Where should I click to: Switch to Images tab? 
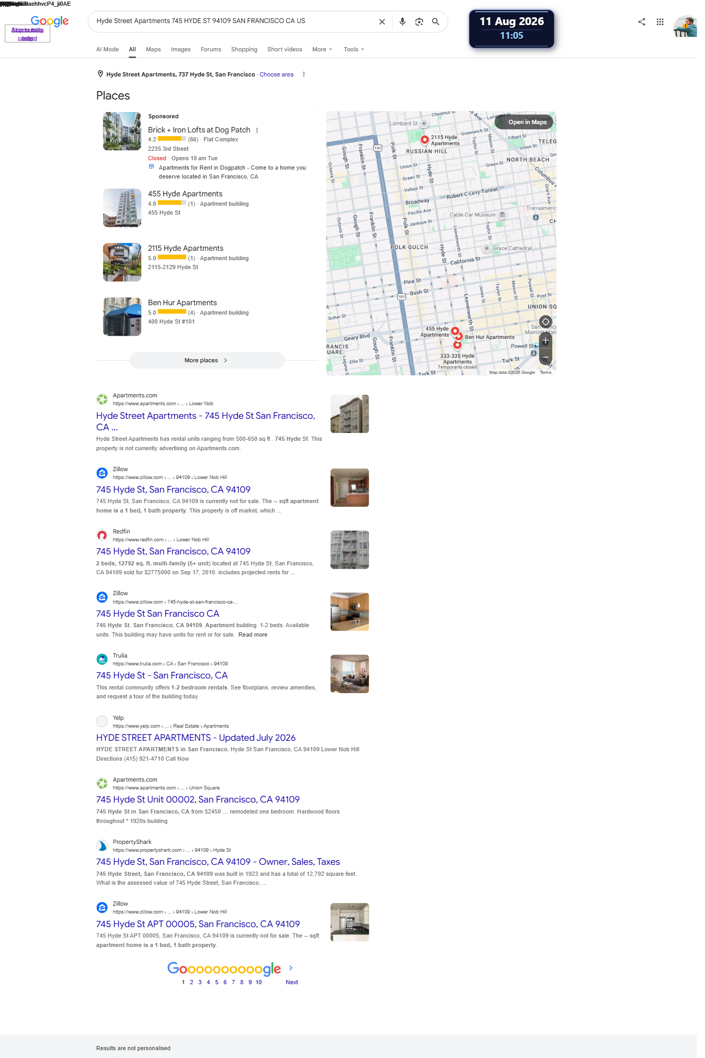pyautogui.click(x=180, y=49)
